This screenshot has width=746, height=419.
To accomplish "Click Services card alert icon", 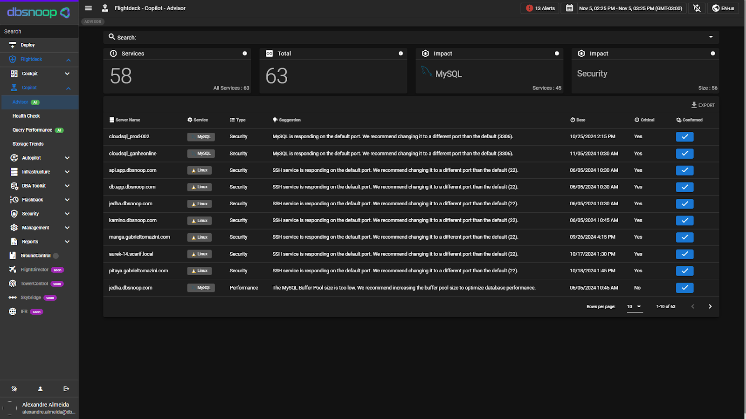I will 113,54.
